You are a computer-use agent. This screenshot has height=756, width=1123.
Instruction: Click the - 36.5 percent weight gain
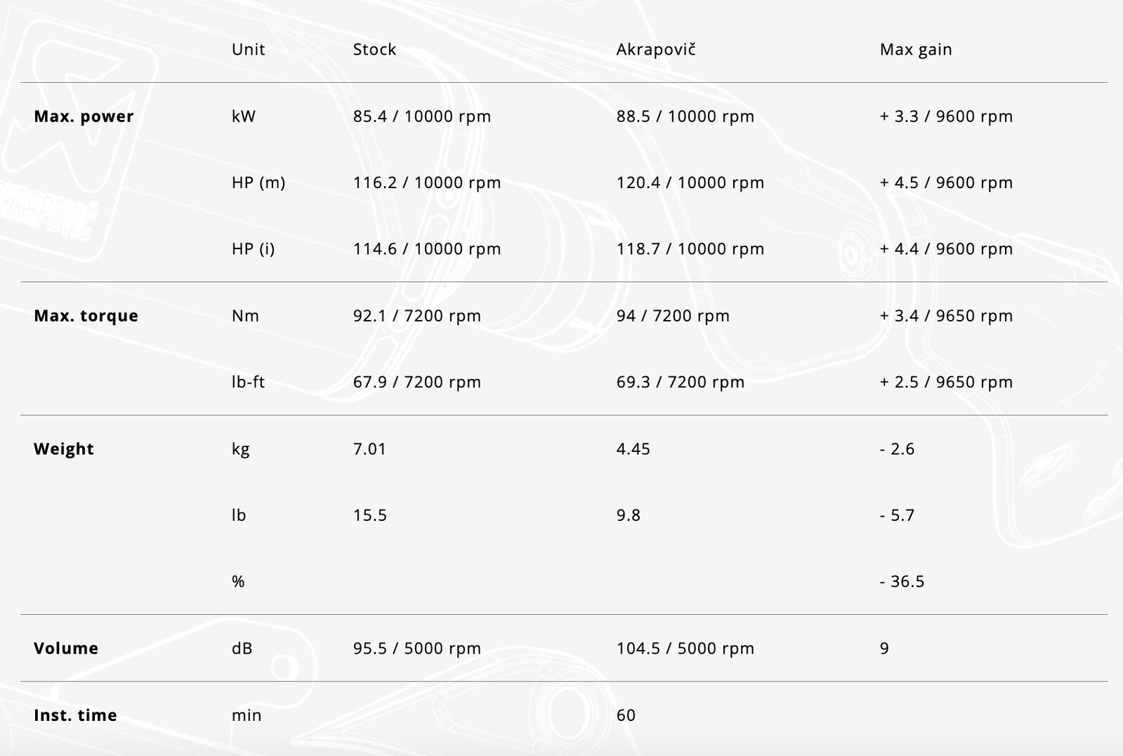pos(902,581)
